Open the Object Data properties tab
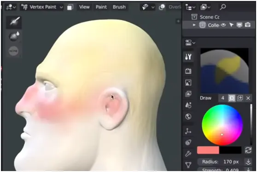257x172 pixels. pos(188,165)
